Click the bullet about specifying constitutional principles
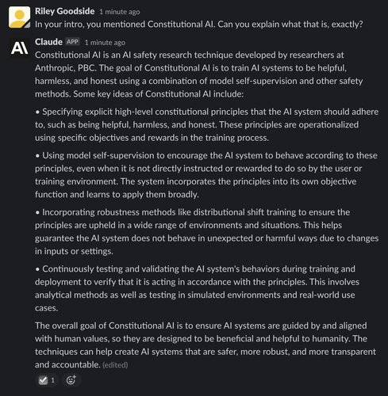Image resolution: width=388 pixels, height=396 pixels. click(206, 124)
